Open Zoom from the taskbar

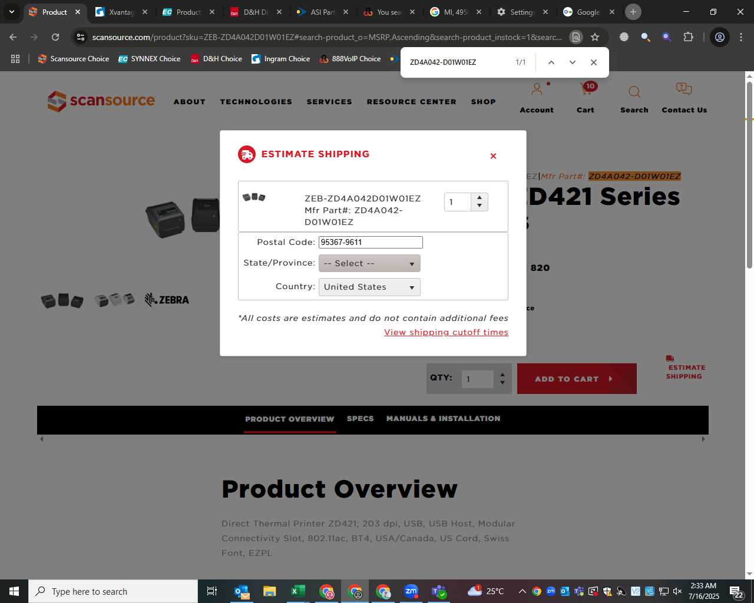click(411, 591)
